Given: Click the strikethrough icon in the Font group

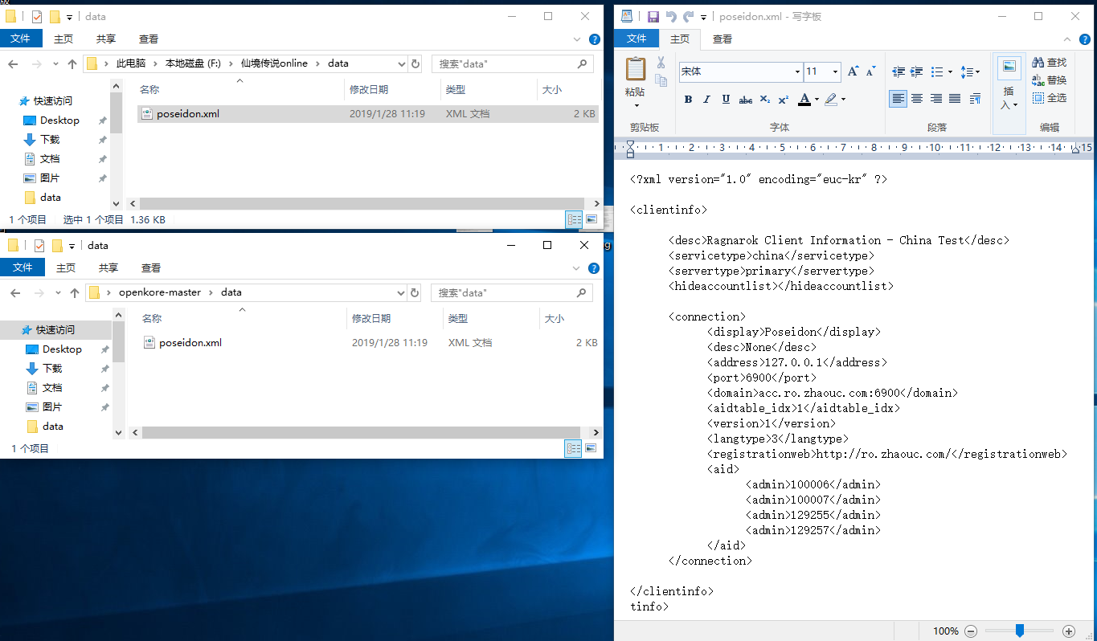Looking at the screenshot, I should pyautogui.click(x=743, y=99).
